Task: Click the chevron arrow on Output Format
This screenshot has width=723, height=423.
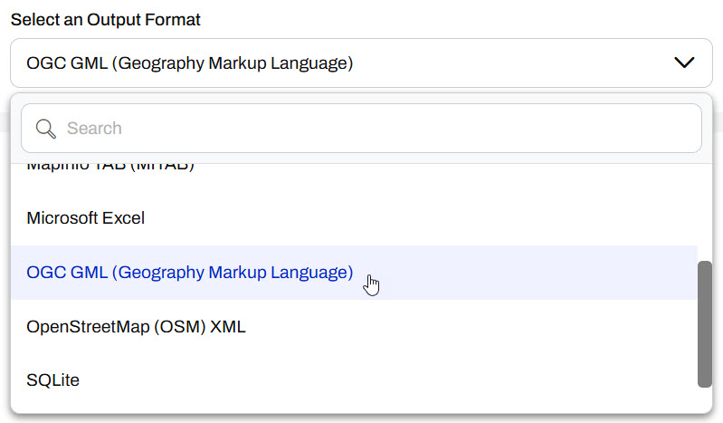Action: 684,62
